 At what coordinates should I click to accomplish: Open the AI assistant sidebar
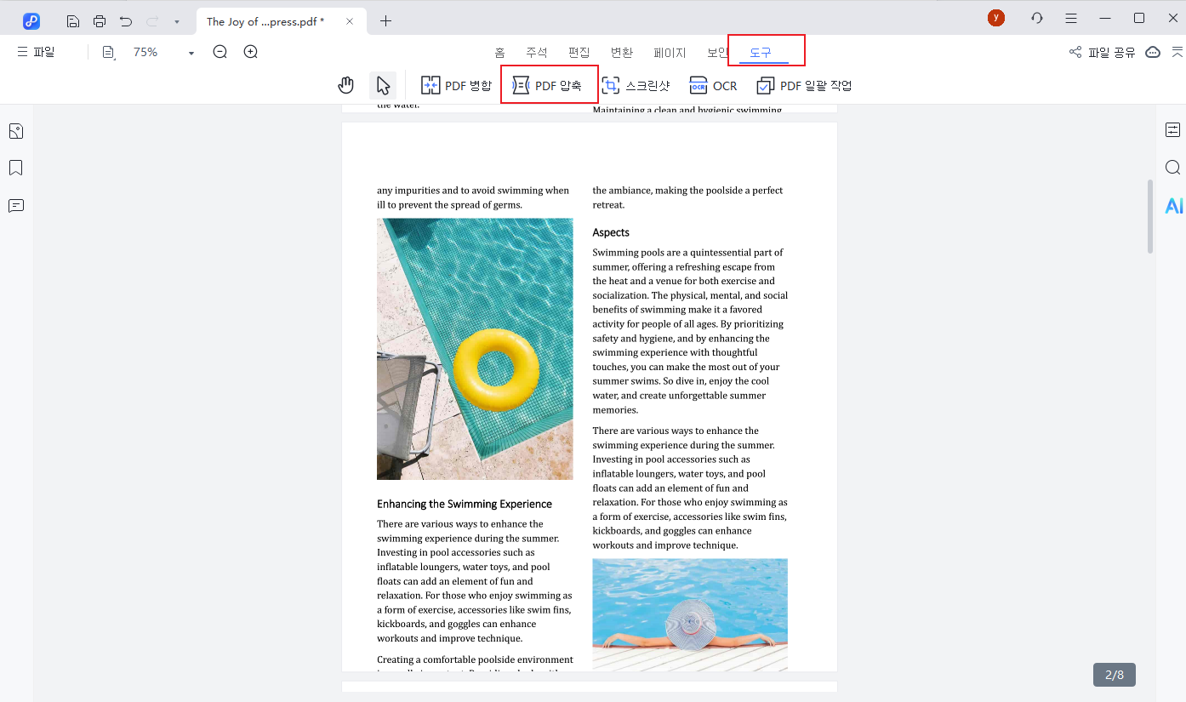pyautogui.click(x=1173, y=205)
